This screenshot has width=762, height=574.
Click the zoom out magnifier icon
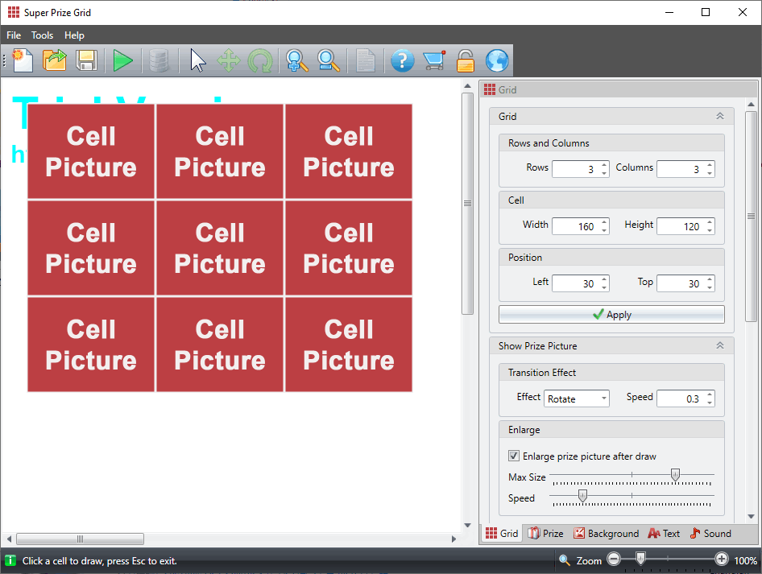tap(328, 60)
